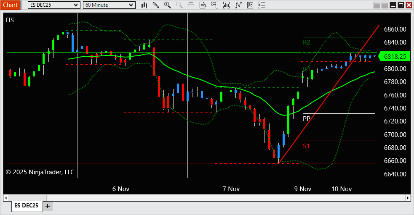Click the 6760.00 price axis label

[395, 95]
